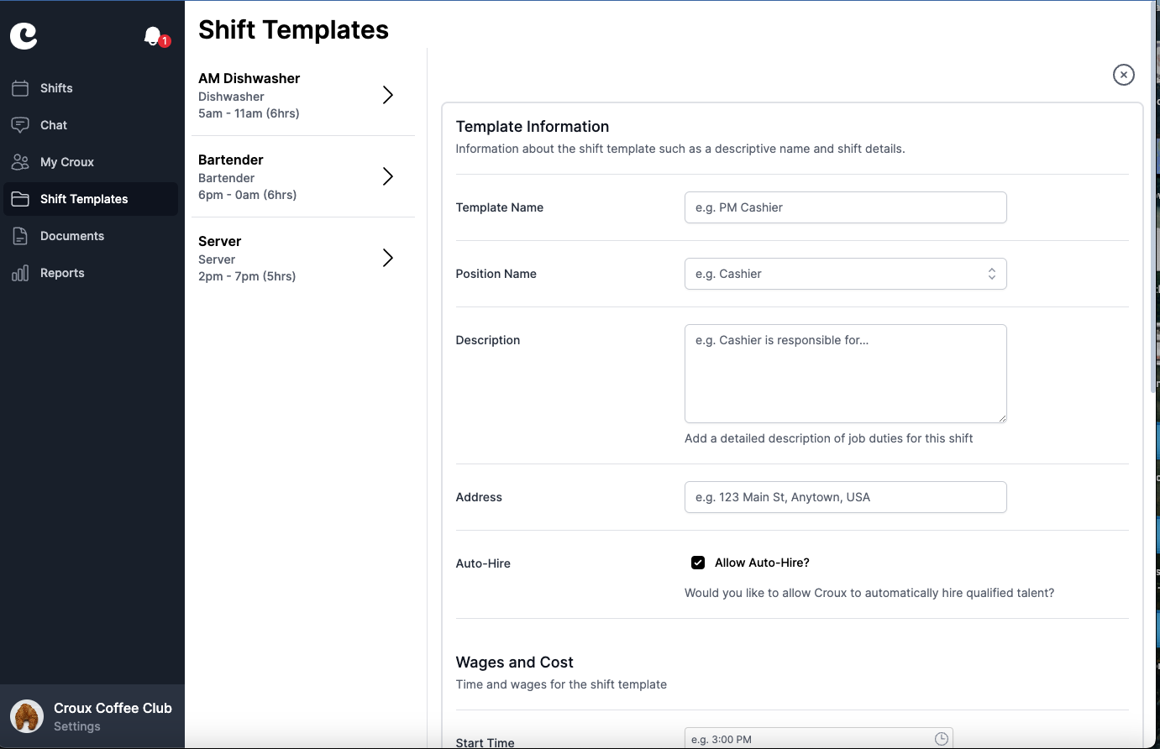
Task: View the Reports chart icon
Action: 21,273
